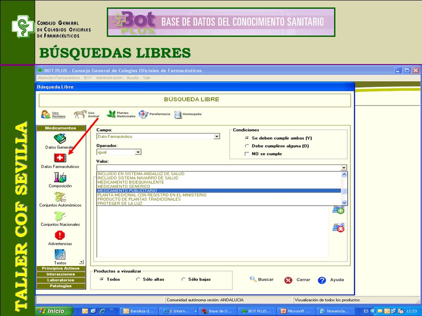Choose 'PLANTA MEDICINAL CON REGISTRO EN EL MINISTERIO'
Screen dimensions: 422x316
(219, 195)
